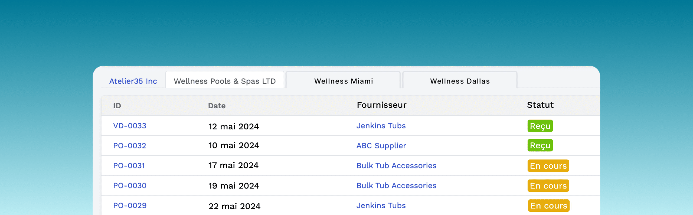This screenshot has height=215, width=693.
Task: Sort by the Date column header
Action: point(217,106)
